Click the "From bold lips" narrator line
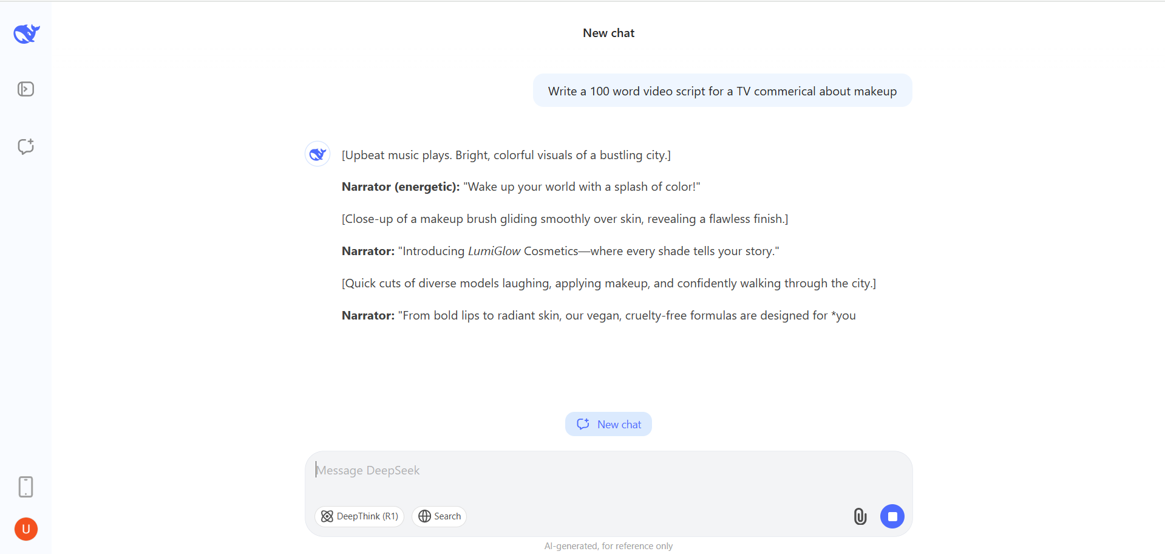 (599, 316)
